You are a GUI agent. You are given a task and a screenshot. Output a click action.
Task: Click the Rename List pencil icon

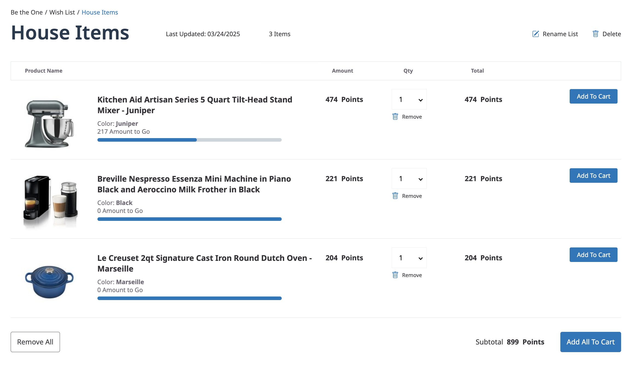[x=535, y=34]
